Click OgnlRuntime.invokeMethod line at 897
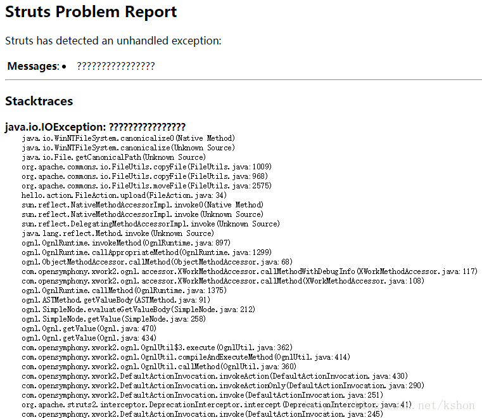Image resolution: width=482 pixels, height=418 pixels. tap(126, 243)
